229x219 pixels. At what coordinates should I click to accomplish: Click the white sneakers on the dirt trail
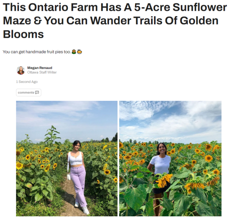click(83, 208)
